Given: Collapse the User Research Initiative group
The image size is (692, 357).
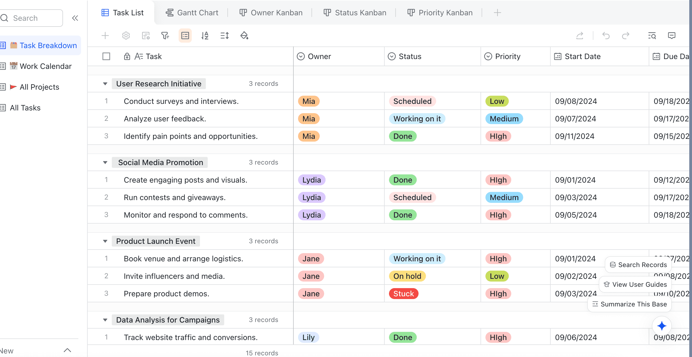Looking at the screenshot, I should coord(105,84).
